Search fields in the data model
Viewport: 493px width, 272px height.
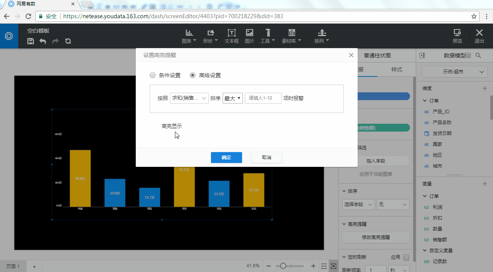[x=478, y=55]
